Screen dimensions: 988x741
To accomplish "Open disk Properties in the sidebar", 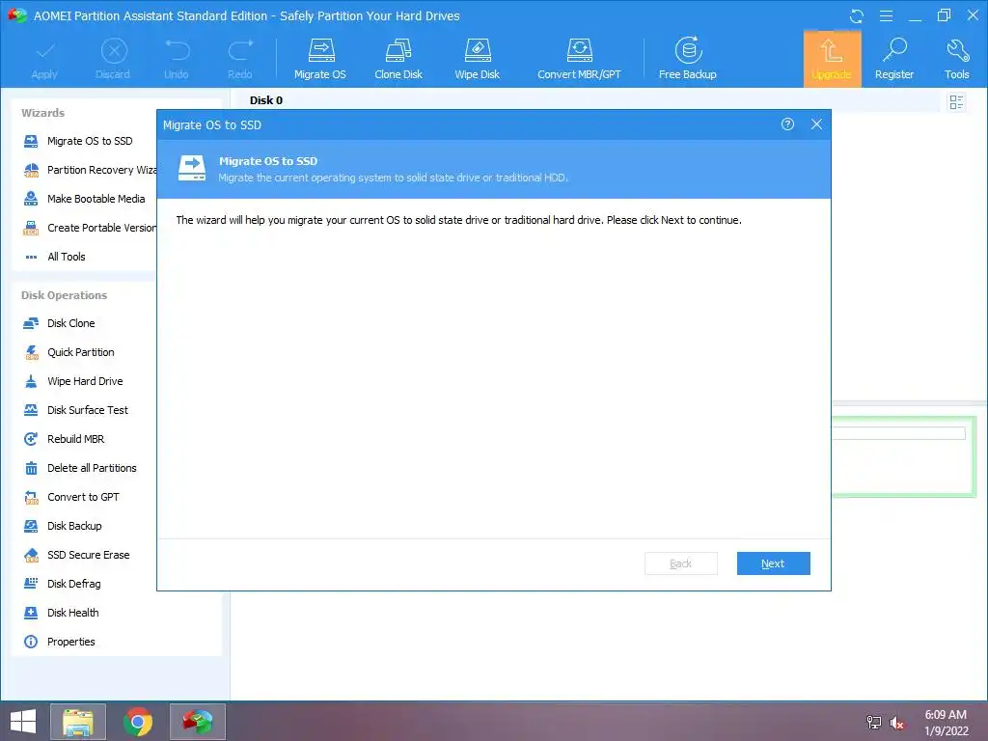I will point(59,642).
